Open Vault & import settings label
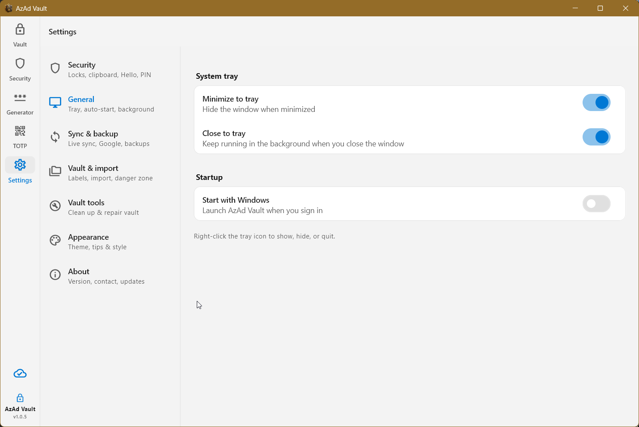Image resolution: width=639 pixels, height=427 pixels. tap(93, 168)
